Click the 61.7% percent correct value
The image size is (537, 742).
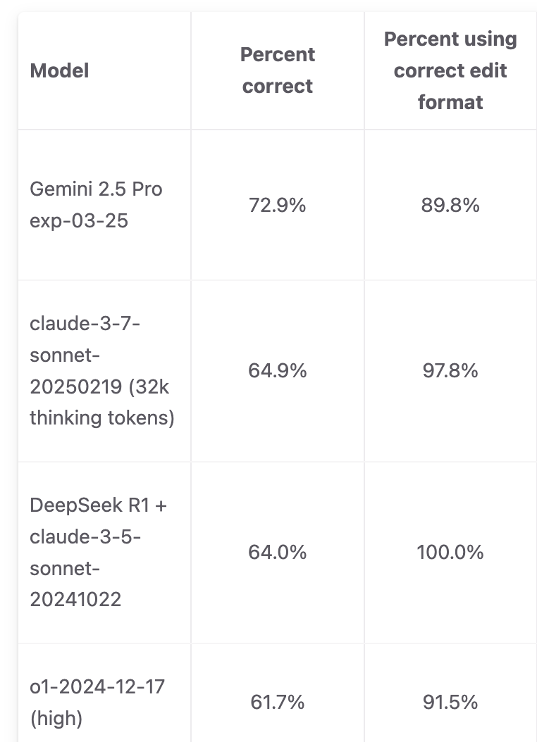(x=278, y=703)
